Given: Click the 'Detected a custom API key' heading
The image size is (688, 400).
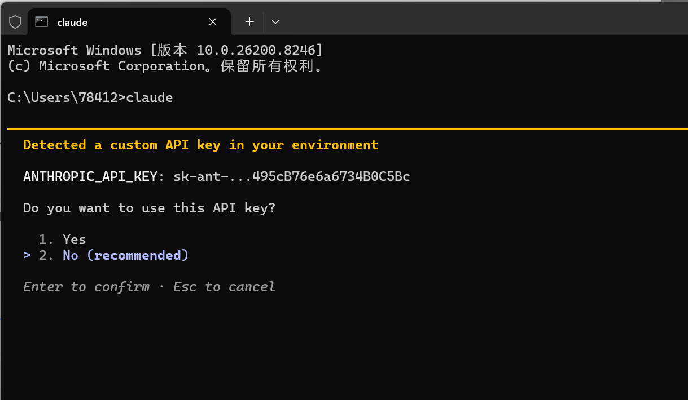Looking at the screenshot, I should pos(201,145).
